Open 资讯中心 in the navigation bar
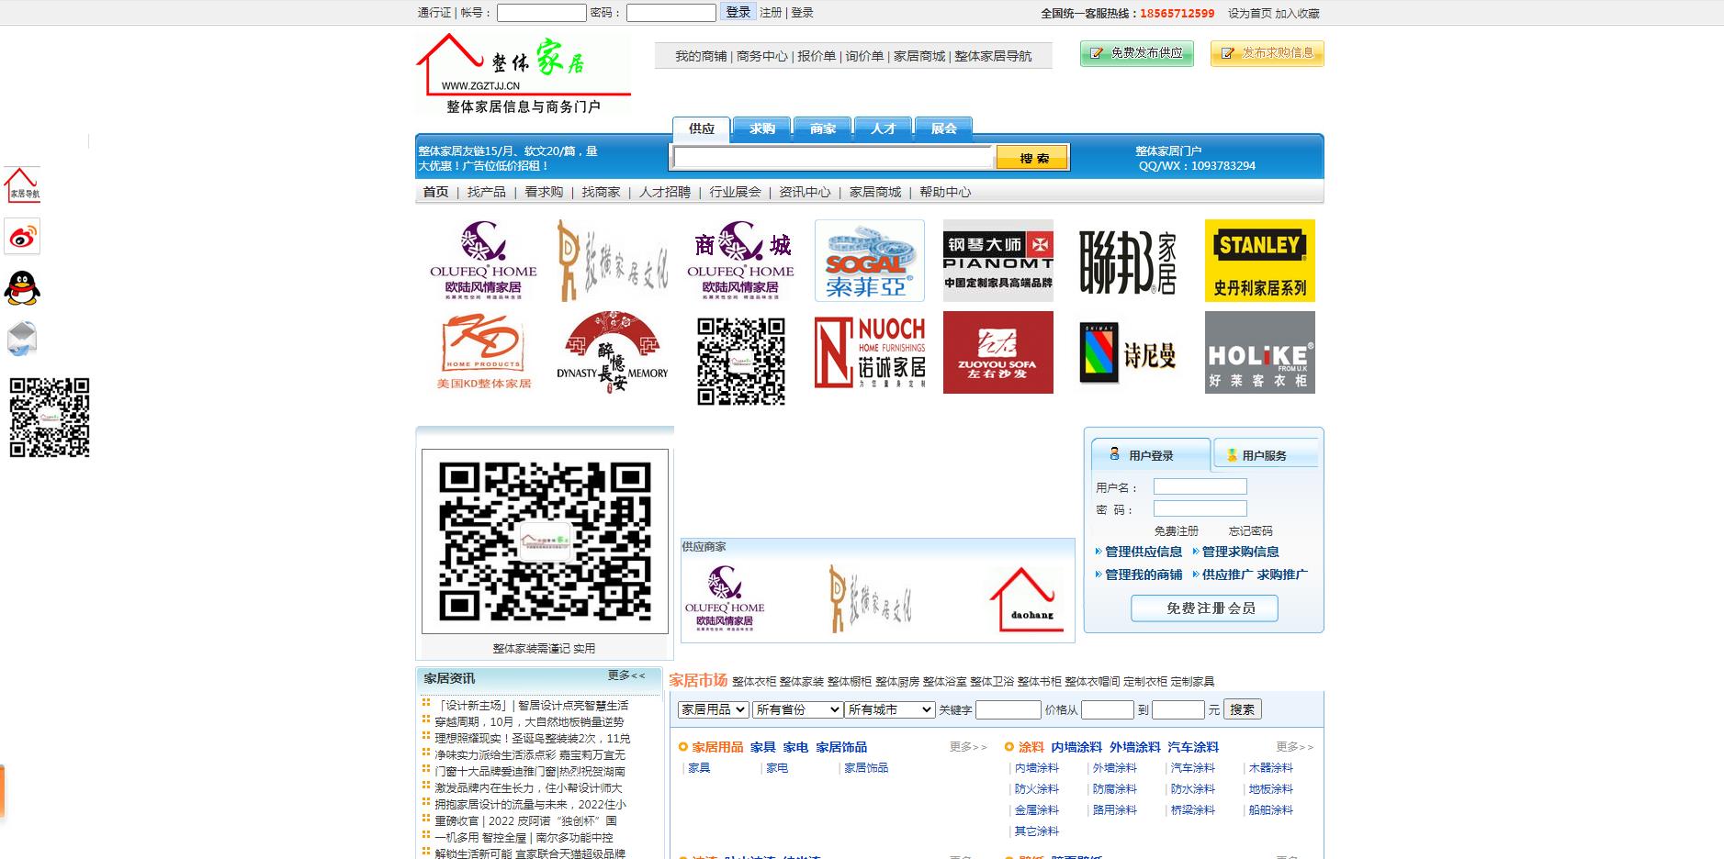This screenshot has height=859, width=1724. pyautogui.click(x=806, y=192)
